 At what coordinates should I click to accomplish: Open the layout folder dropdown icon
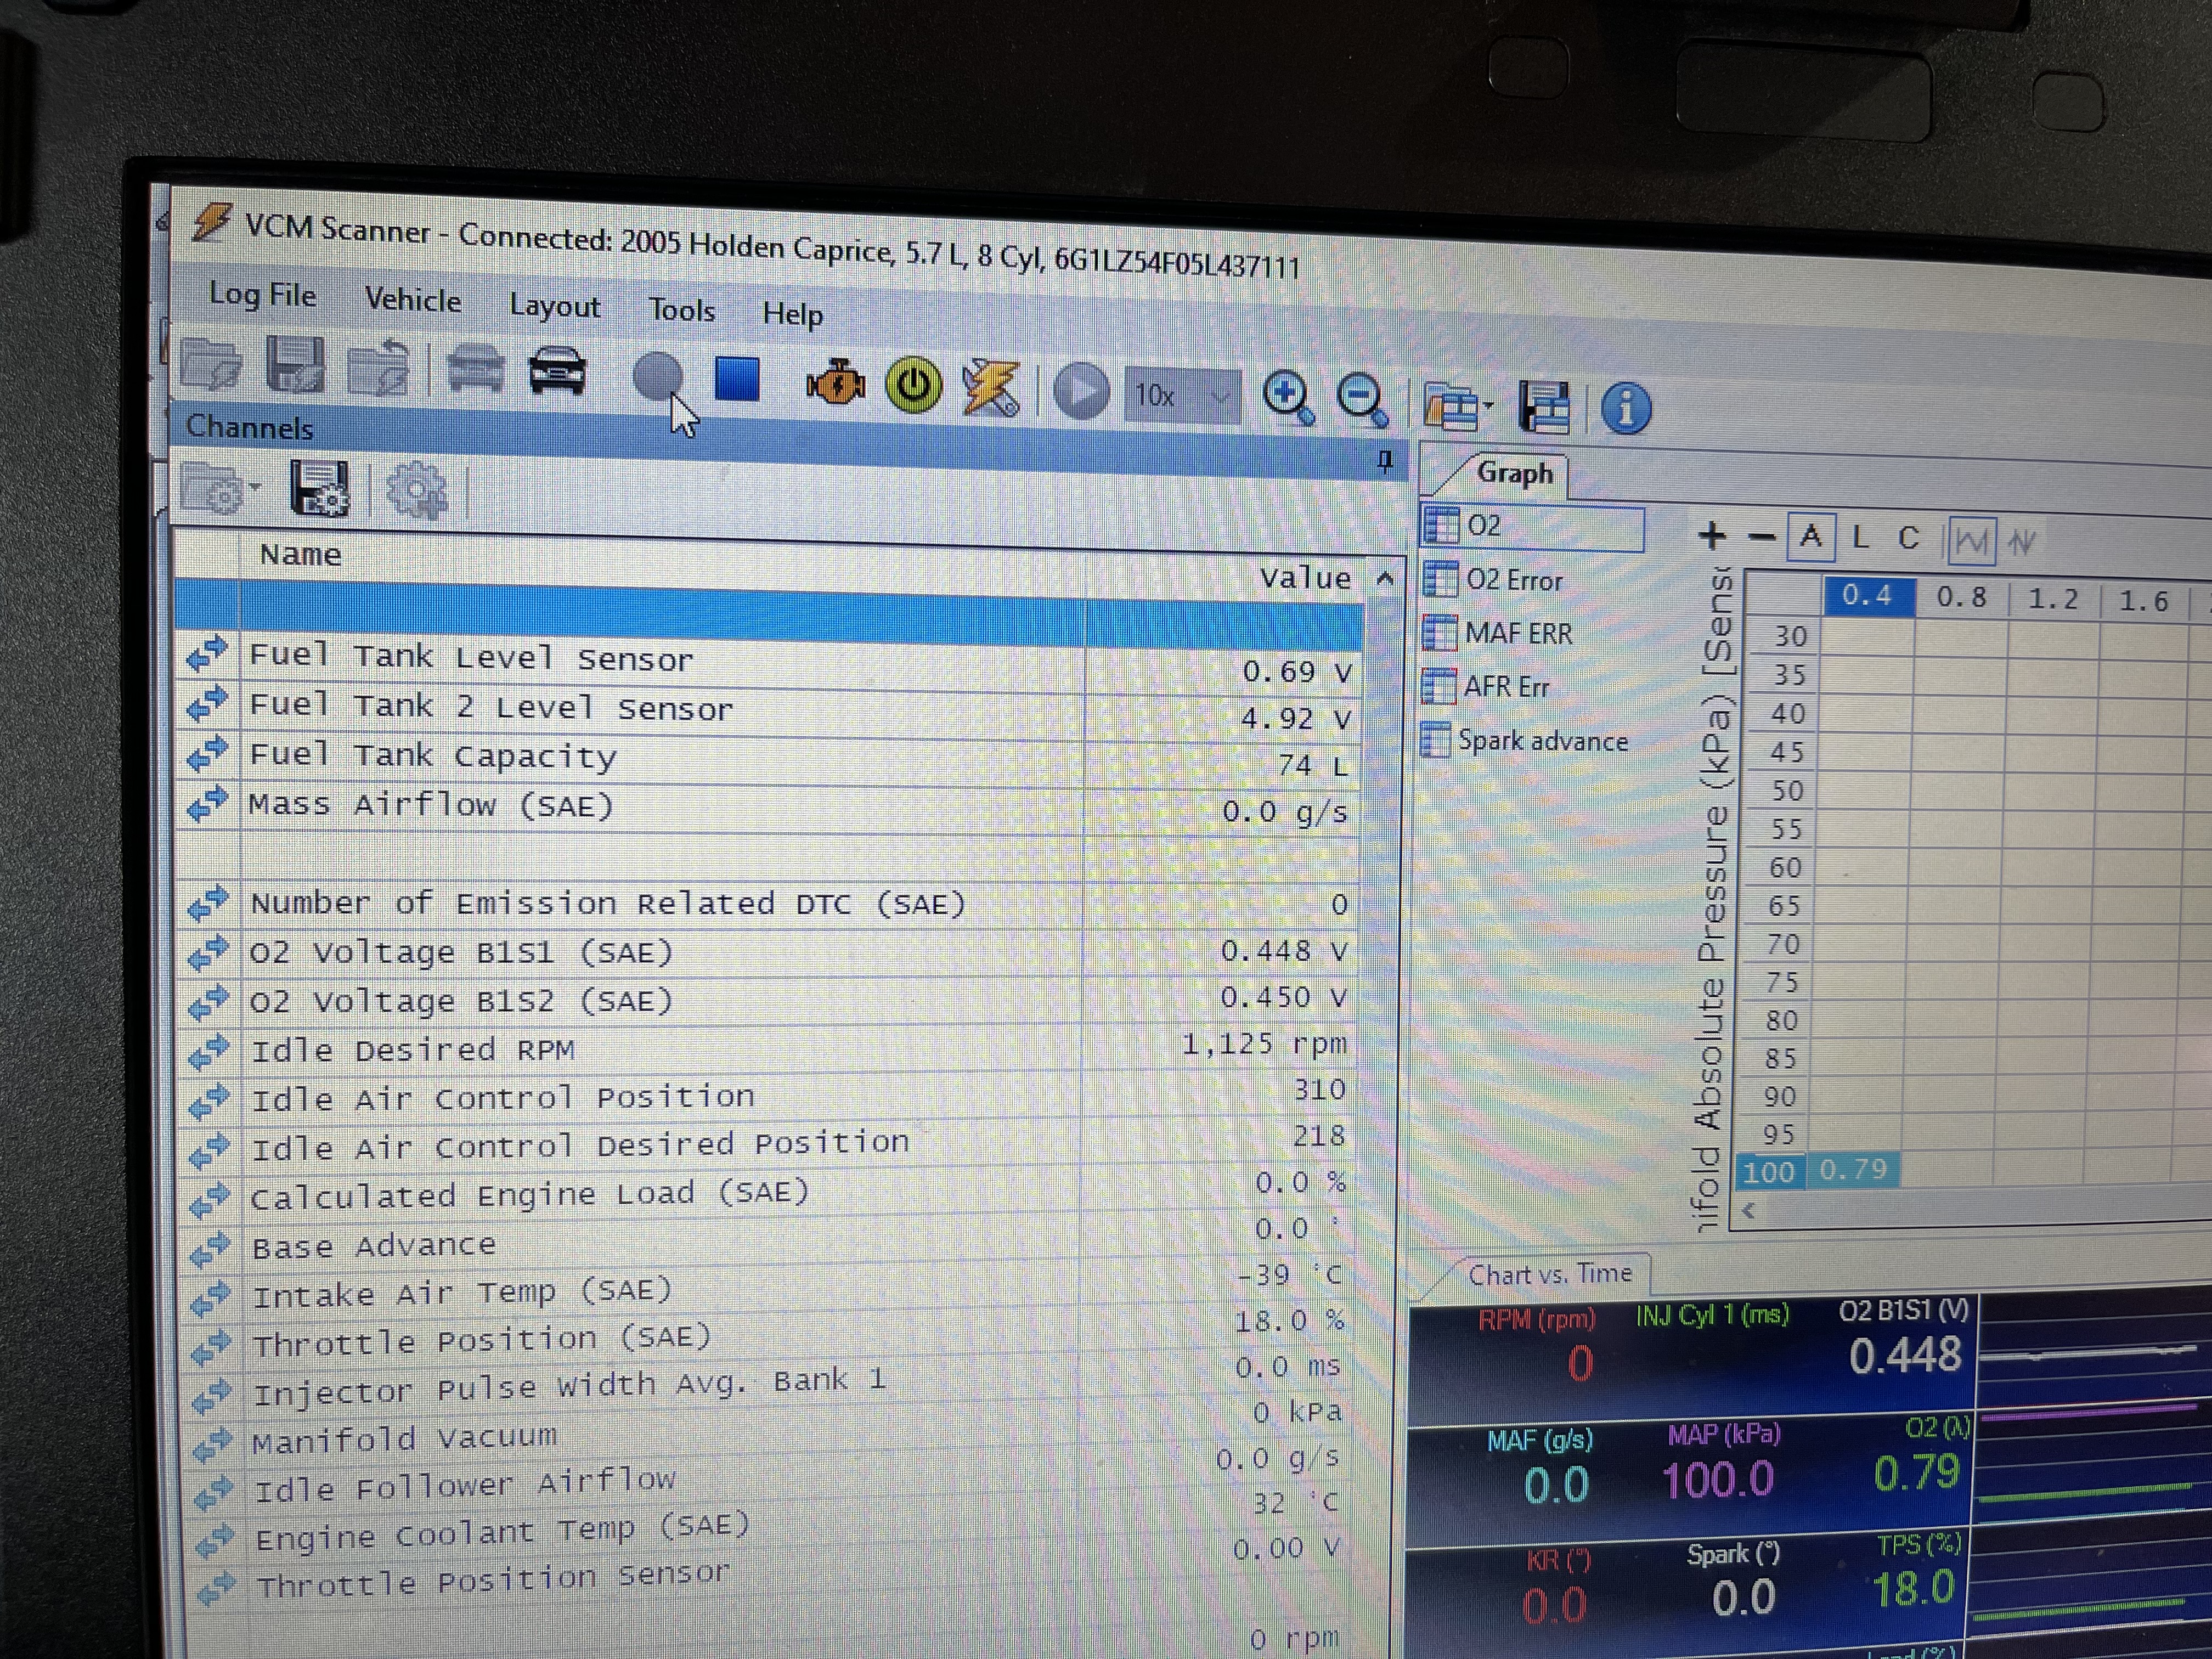1458,407
